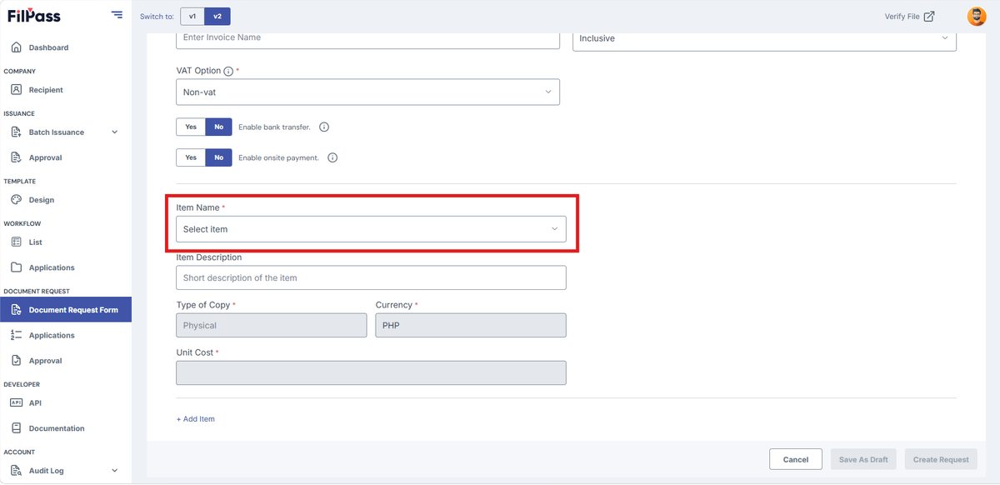Set Enable onsite payment to Yes
This screenshot has width=1000, height=485.
click(191, 157)
